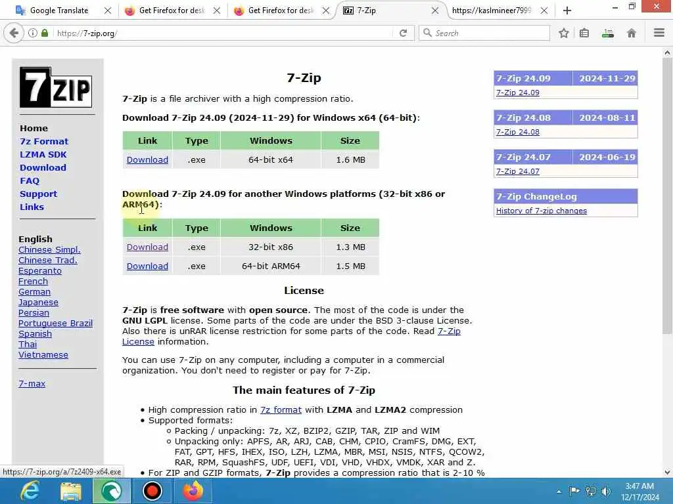Go to browser Home icon
This screenshot has height=504, width=673.
click(x=632, y=33)
